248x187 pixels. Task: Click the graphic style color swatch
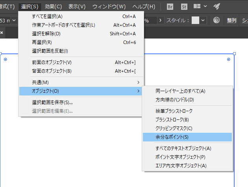click(x=195, y=20)
